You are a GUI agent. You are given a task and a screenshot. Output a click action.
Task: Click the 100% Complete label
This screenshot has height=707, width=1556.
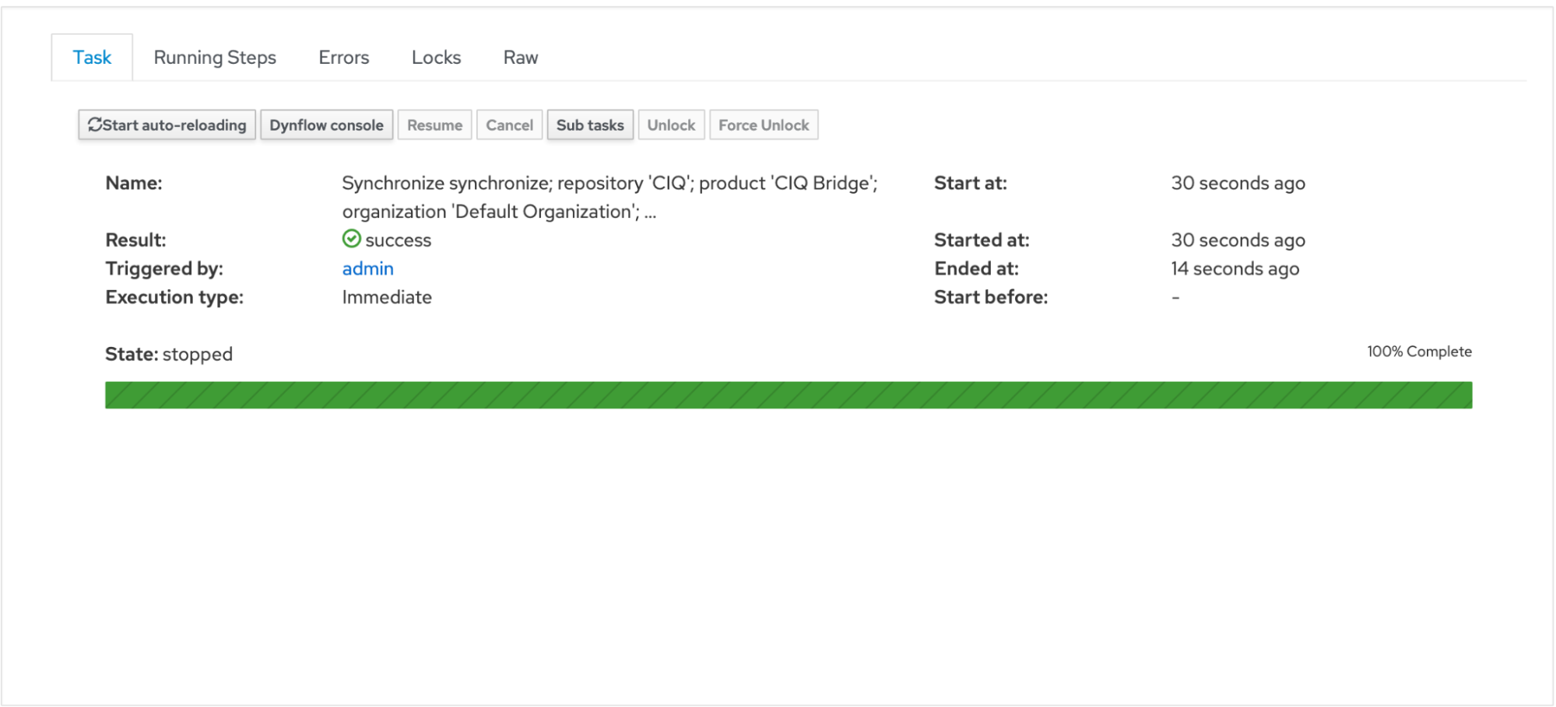pyautogui.click(x=1418, y=352)
